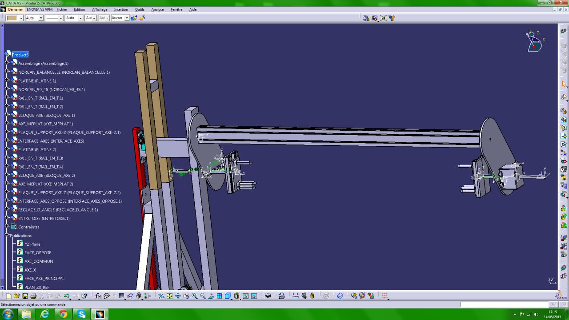Open Google Chrome from the taskbar
This screenshot has width=569, height=320.
point(63,314)
